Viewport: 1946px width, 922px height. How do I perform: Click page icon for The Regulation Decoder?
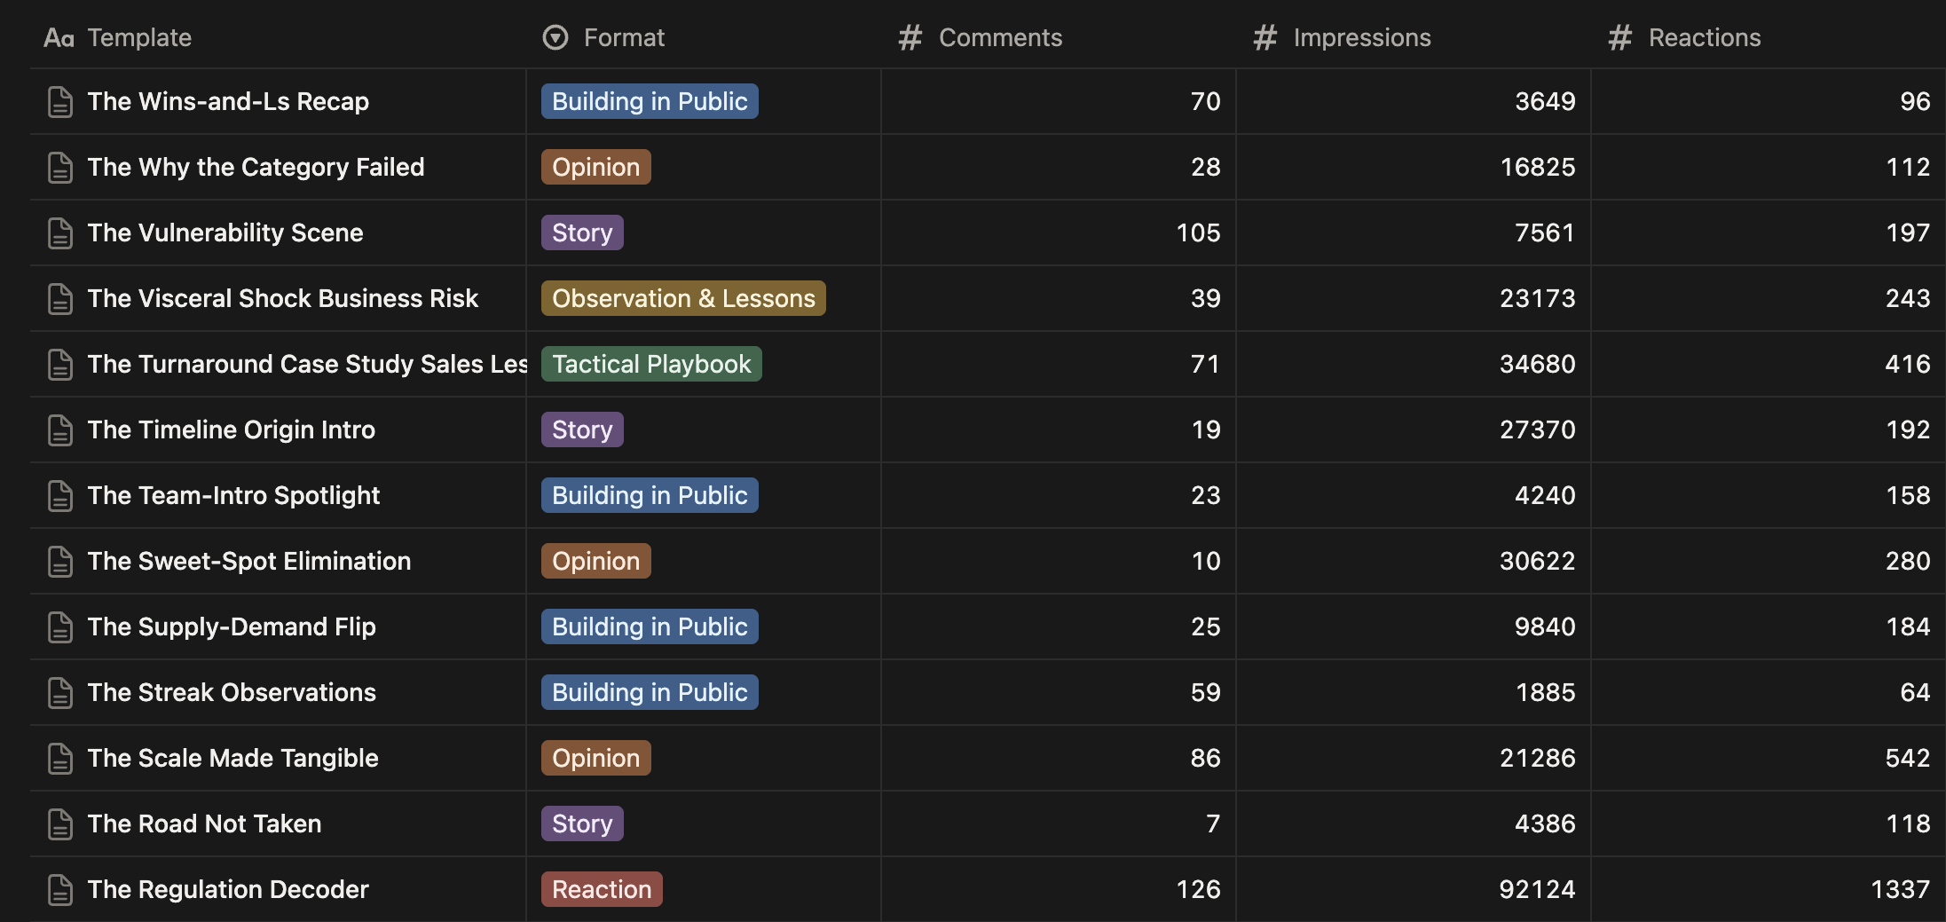click(59, 890)
